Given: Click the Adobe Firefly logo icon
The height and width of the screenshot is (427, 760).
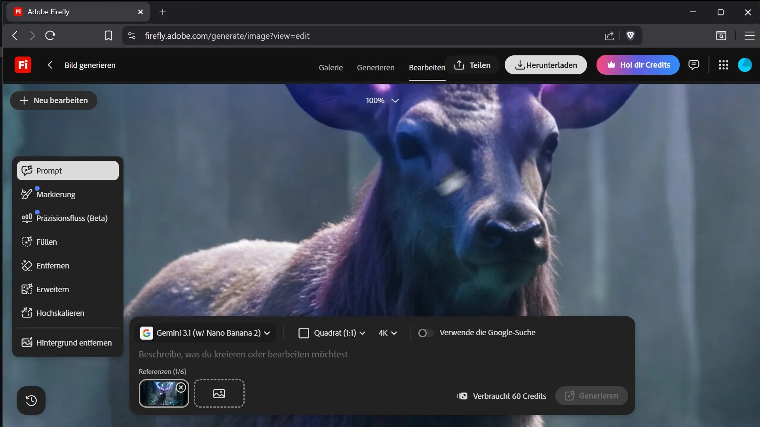Looking at the screenshot, I should click(x=23, y=65).
